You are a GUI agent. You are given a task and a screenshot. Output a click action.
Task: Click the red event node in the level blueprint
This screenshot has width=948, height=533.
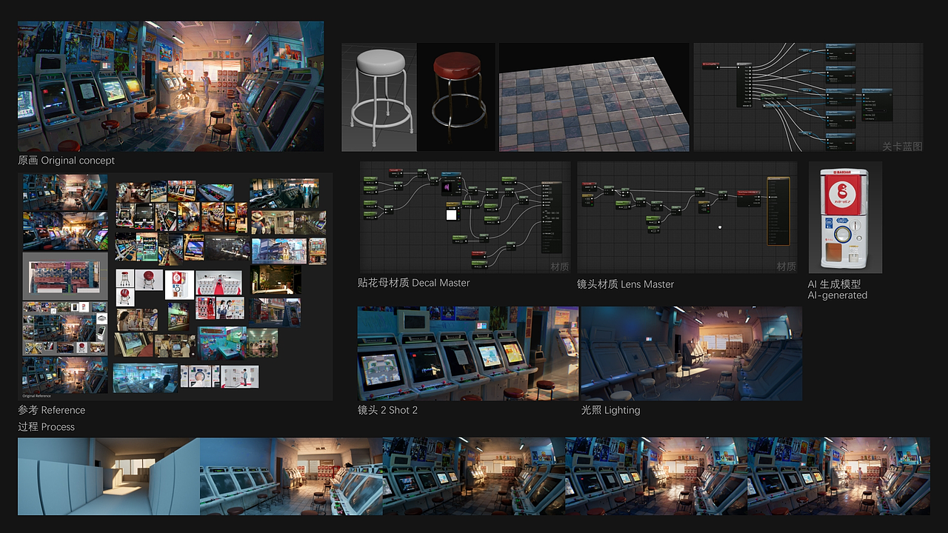click(712, 64)
